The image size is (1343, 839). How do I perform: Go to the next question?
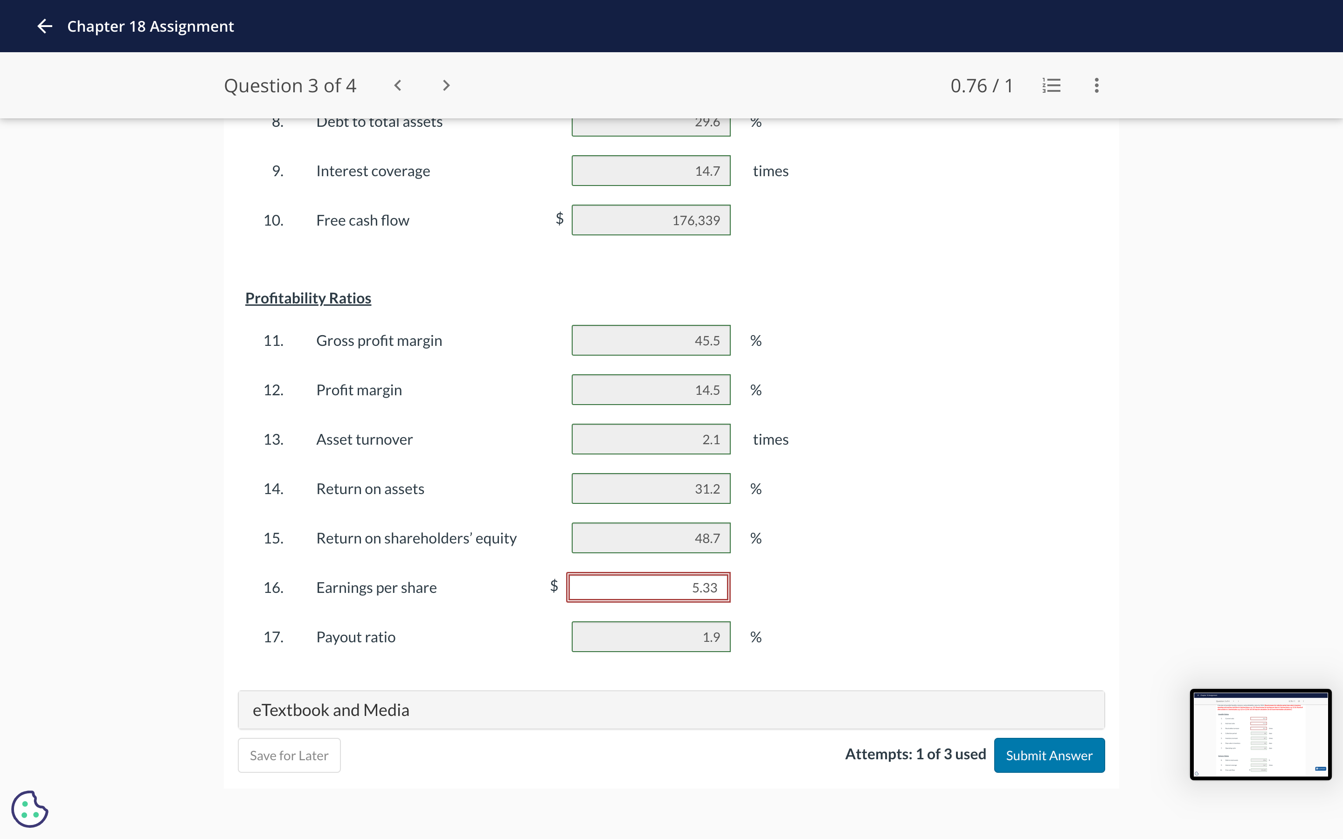click(x=446, y=85)
